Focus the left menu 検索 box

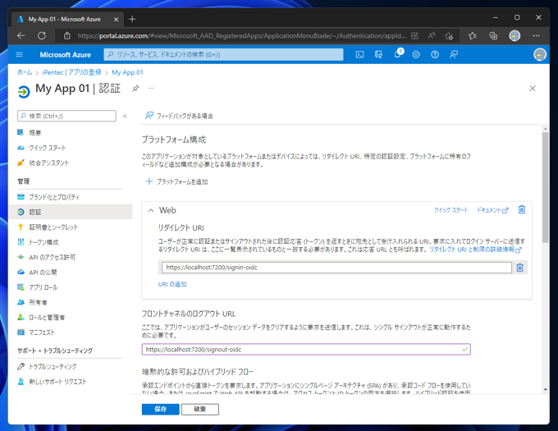pos(66,116)
